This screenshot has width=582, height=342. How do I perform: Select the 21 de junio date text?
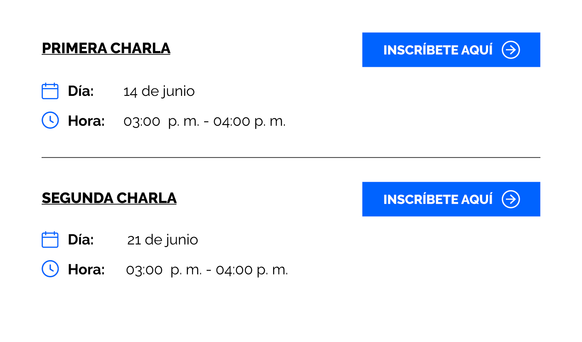pyautogui.click(x=163, y=240)
